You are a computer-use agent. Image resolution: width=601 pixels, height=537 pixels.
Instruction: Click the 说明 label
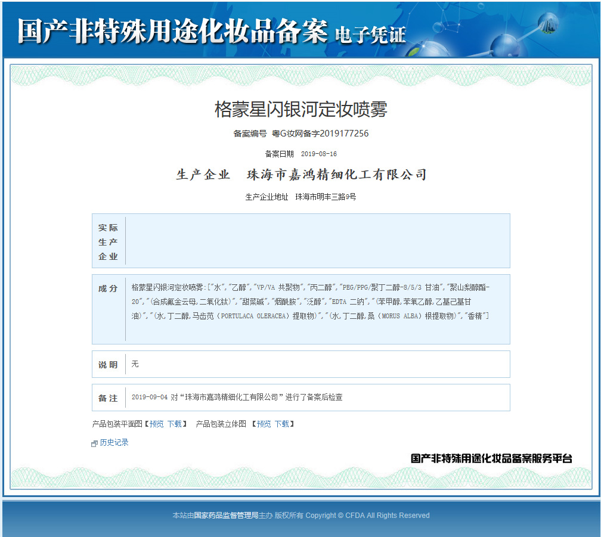108,365
